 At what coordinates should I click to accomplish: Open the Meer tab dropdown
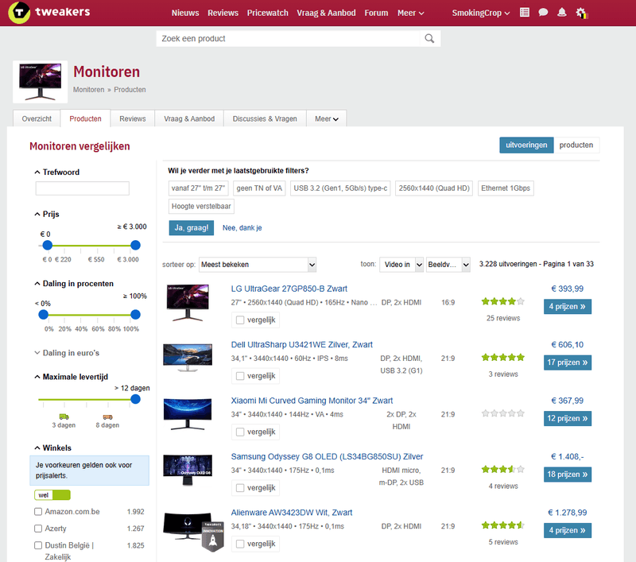[x=327, y=118]
